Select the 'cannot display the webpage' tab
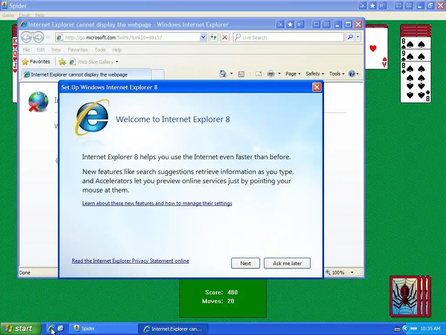The width and height of the screenshot is (446, 335). 87,75
